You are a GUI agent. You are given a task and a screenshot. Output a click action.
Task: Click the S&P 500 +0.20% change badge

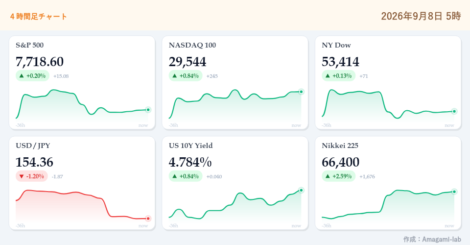(32, 76)
